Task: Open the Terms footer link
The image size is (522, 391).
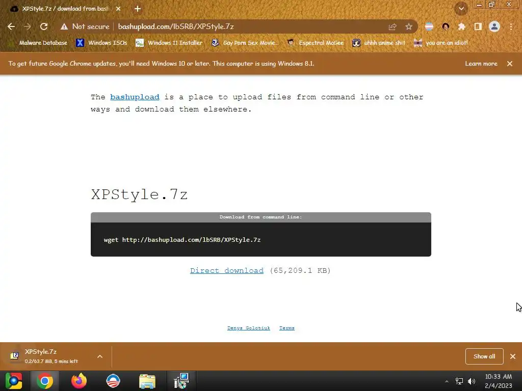Action: pos(286,328)
